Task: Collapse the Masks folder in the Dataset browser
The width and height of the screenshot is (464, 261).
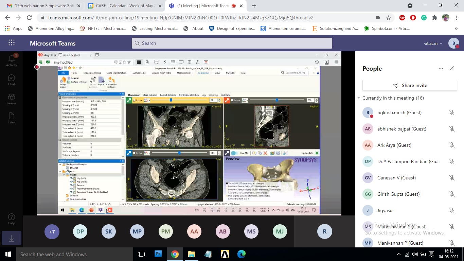Action: [64, 175]
